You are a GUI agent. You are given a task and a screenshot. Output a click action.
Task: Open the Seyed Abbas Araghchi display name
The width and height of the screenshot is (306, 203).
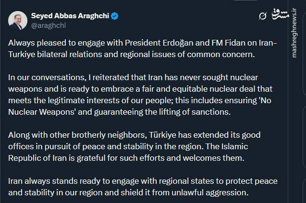pos(69,16)
